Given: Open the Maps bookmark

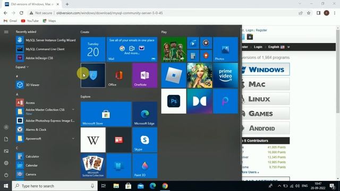Looking at the screenshot, I should tap(49, 21).
